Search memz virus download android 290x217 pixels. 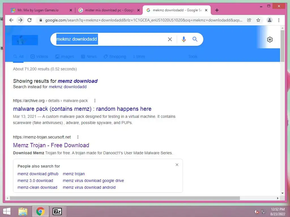[x=89, y=188]
